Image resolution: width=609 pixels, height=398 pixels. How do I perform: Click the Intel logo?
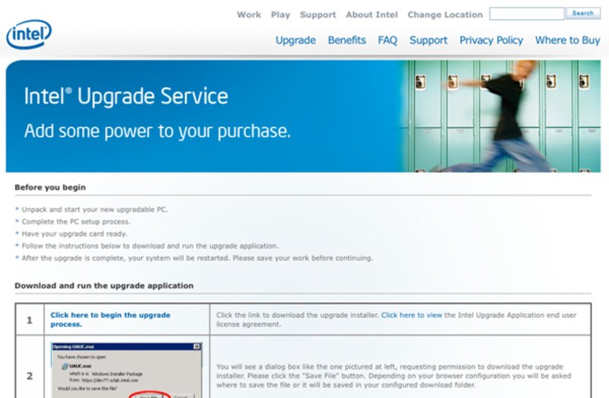[x=29, y=34]
